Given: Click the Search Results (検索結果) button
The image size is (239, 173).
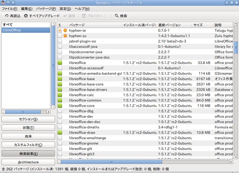Looking at the screenshot, I should [28, 153].
